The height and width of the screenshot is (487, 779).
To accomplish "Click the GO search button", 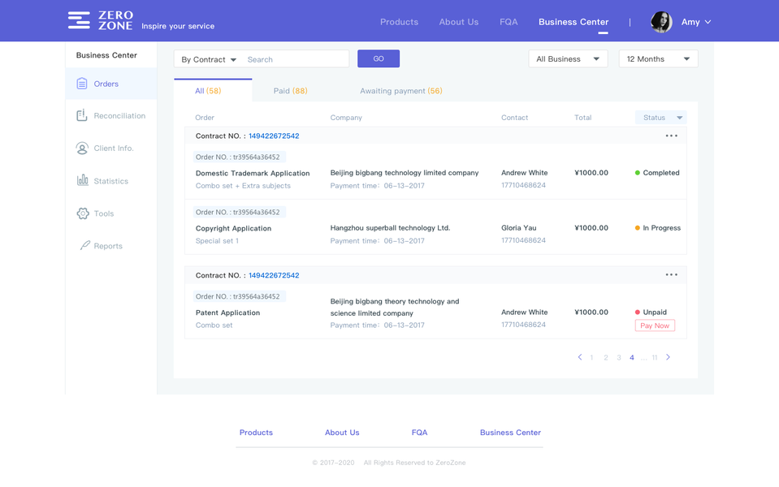I will coord(379,58).
